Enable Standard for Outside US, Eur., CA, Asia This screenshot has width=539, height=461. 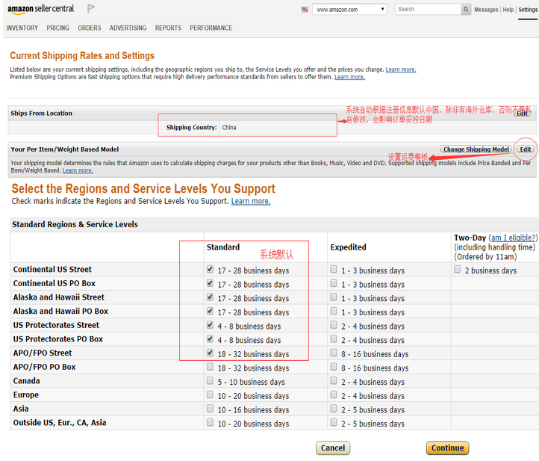coord(210,422)
